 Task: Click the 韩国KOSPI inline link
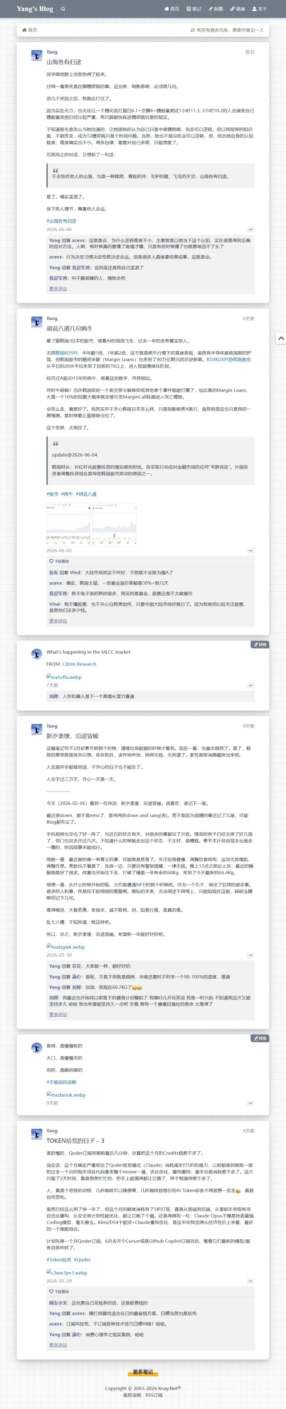pos(66,353)
